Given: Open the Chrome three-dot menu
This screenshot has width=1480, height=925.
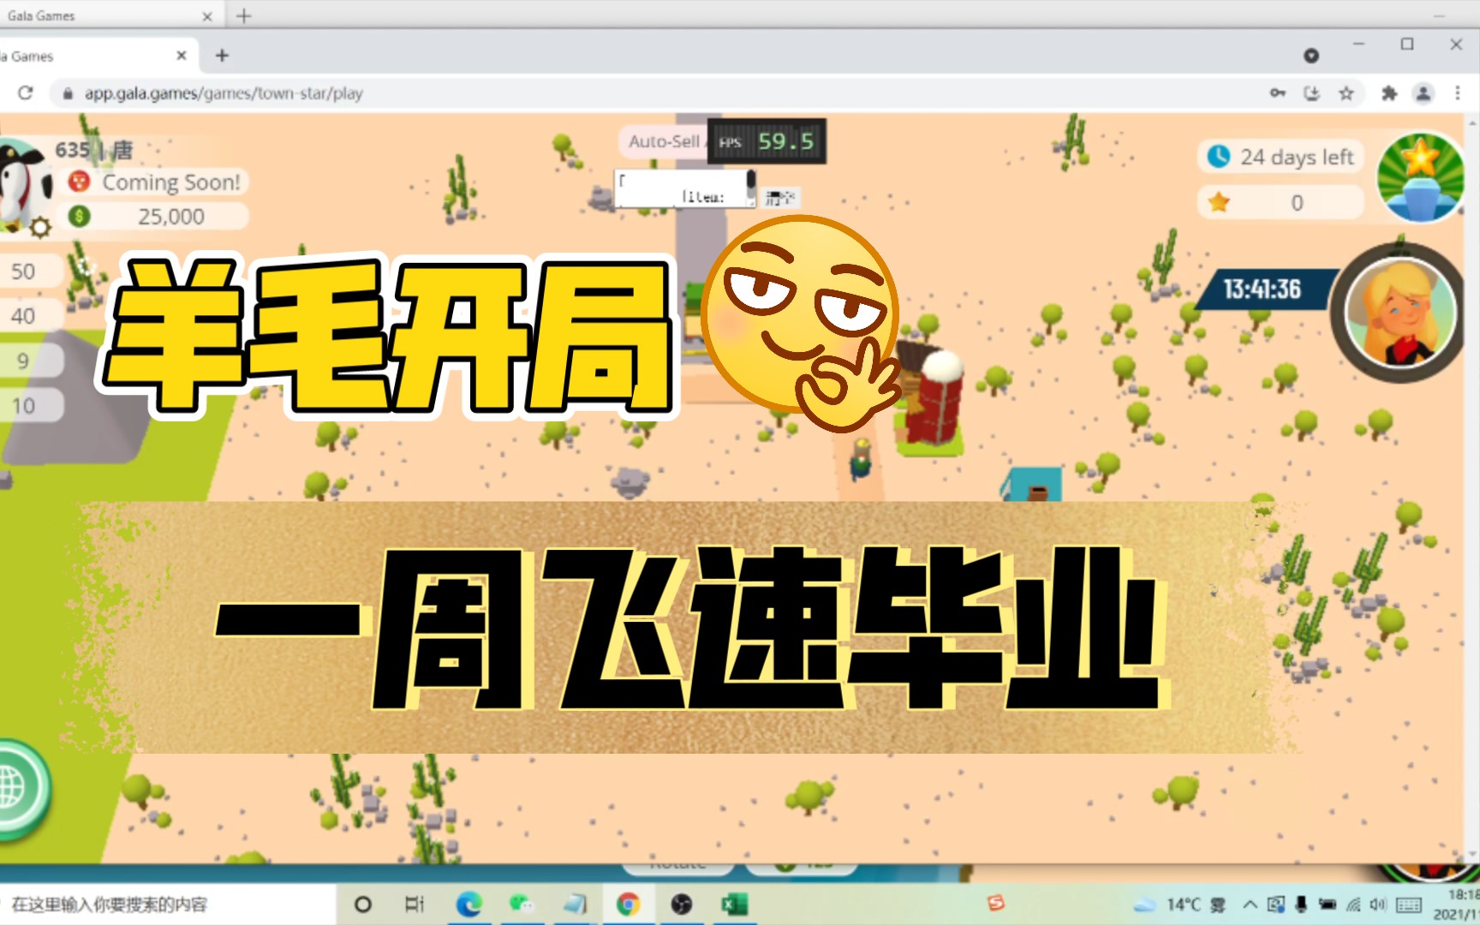Looking at the screenshot, I should point(1458,93).
